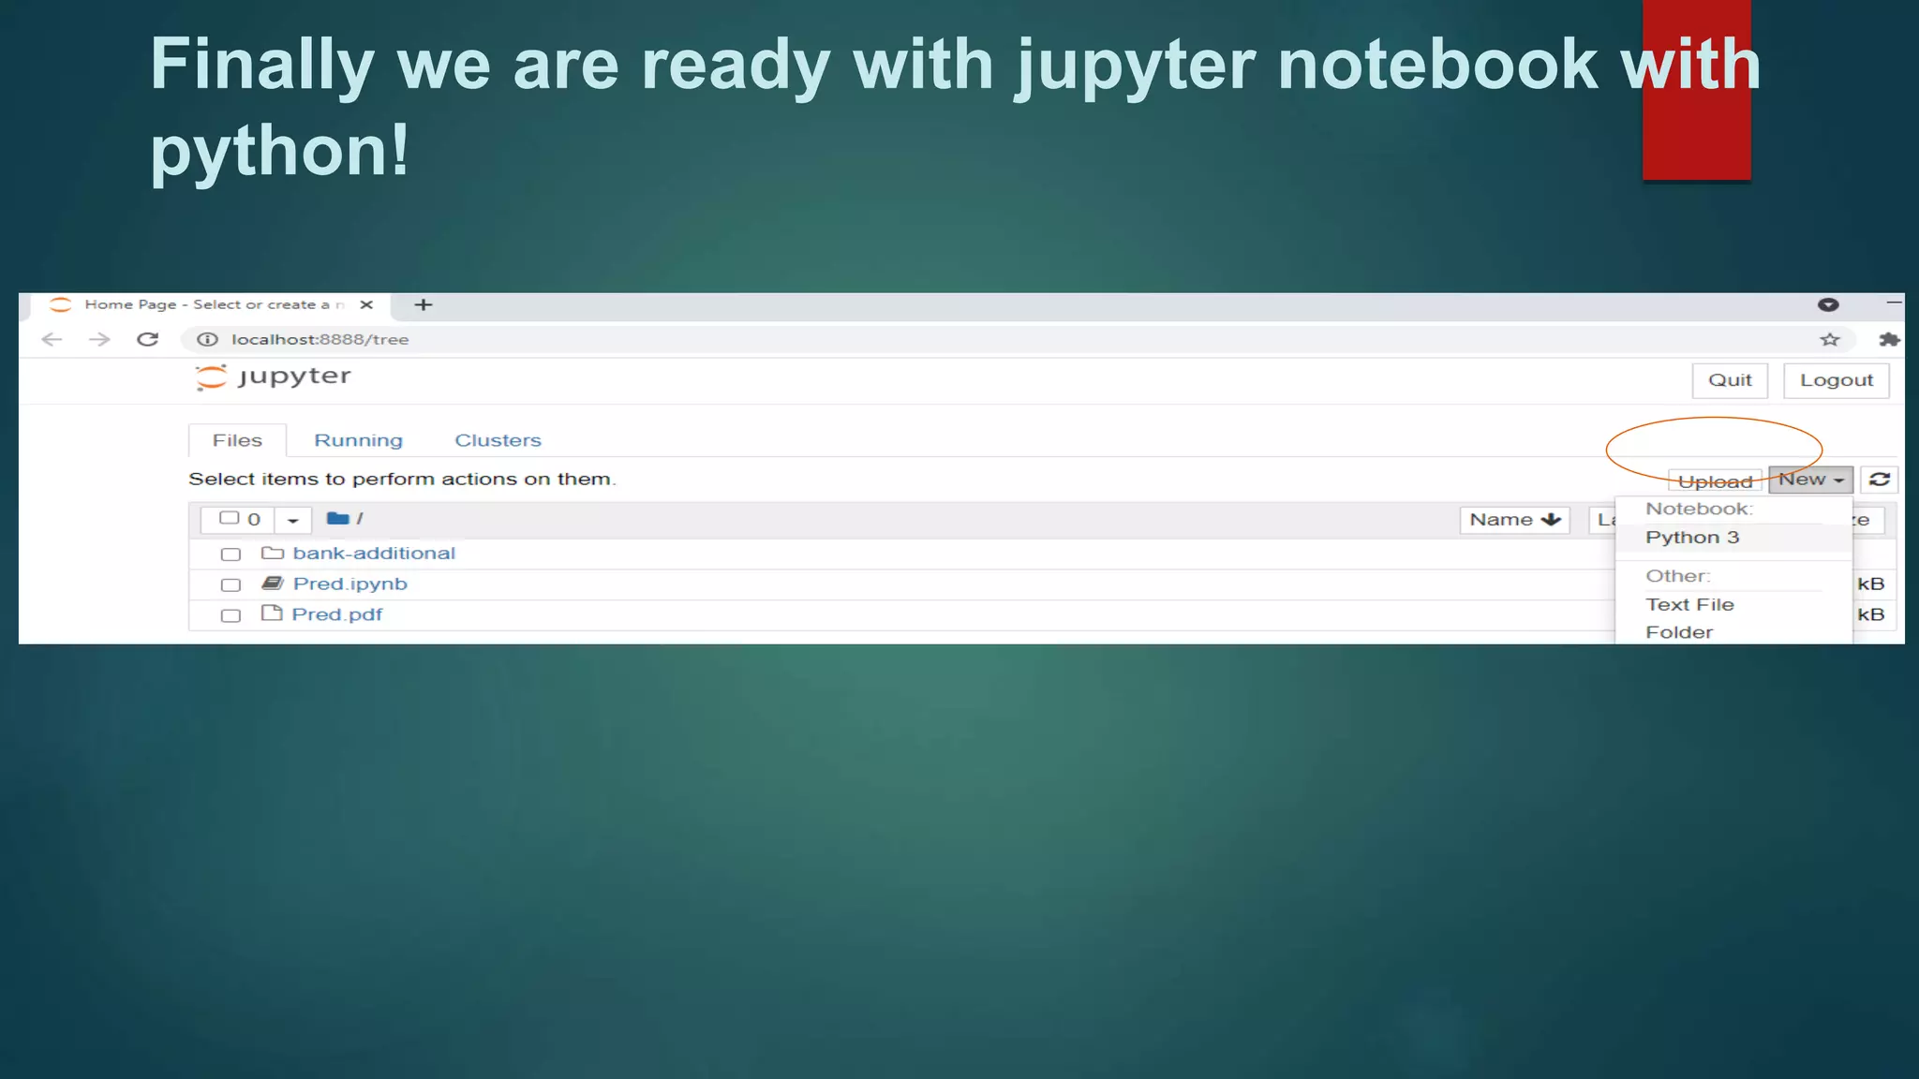Screen dimensions: 1919x1079
Task: Open the browser extensions puzzle icon
Action: [1889, 339]
